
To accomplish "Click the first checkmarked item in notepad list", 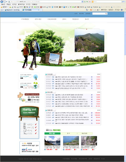I will [x=30, y=124].
